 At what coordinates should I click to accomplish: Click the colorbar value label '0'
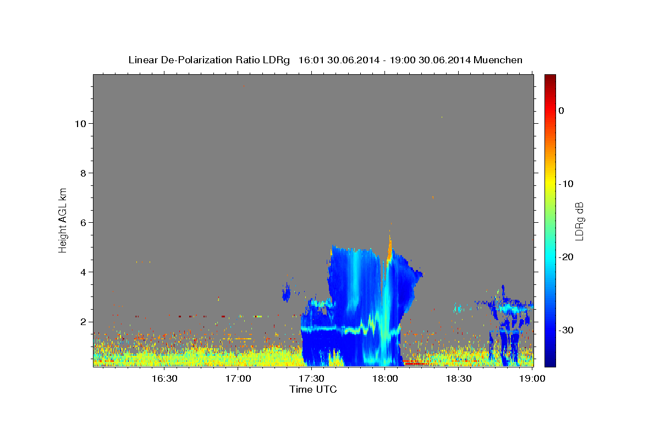click(x=561, y=111)
